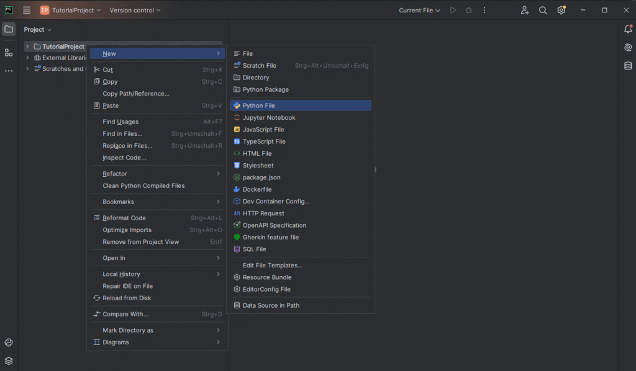Expand the Refactor submenu
636x371 pixels.
tap(157, 174)
